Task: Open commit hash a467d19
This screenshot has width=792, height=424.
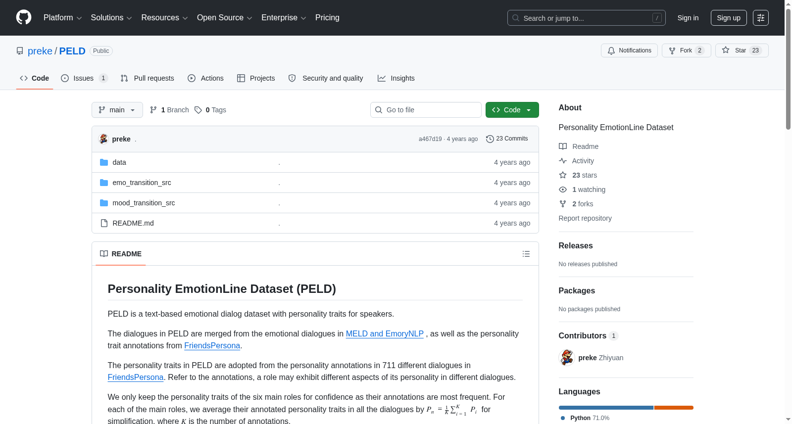Action: tap(430, 139)
